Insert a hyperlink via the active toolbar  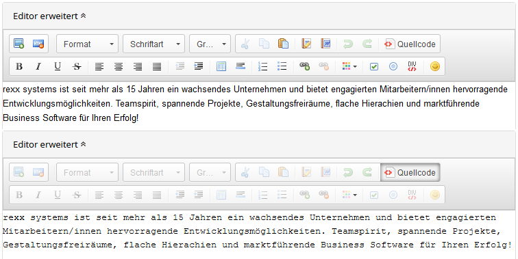click(x=304, y=66)
